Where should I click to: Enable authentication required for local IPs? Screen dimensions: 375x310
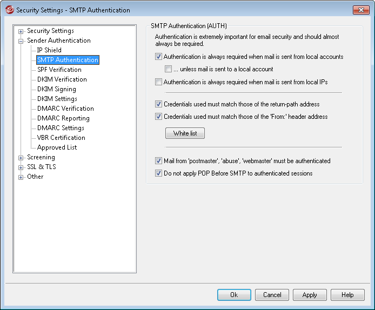click(158, 82)
